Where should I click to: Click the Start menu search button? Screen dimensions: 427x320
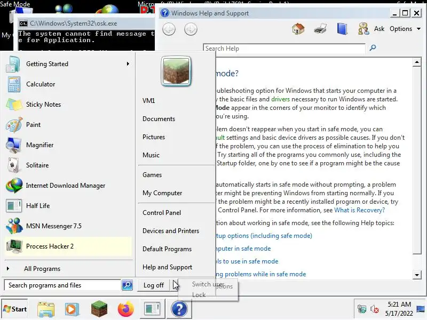click(127, 285)
